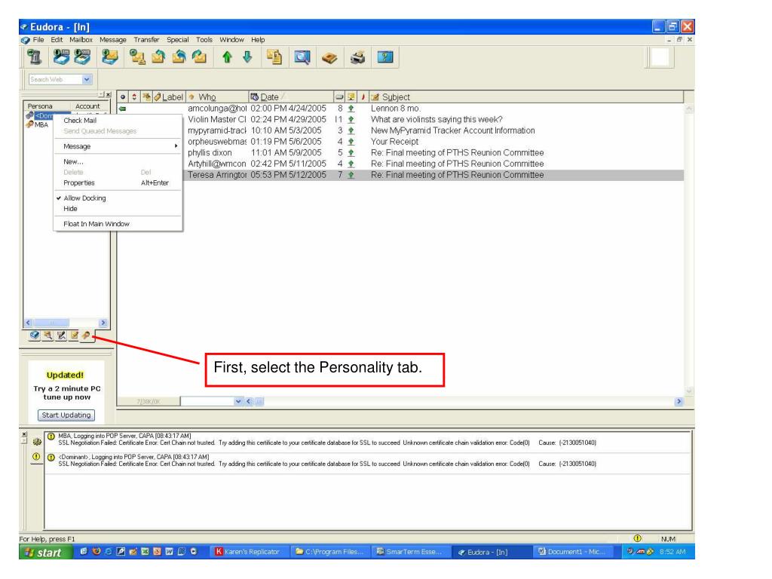The image size is (772, 579).
Task: Click the Reply toolbar icon
Action: [x=158, y=57]
